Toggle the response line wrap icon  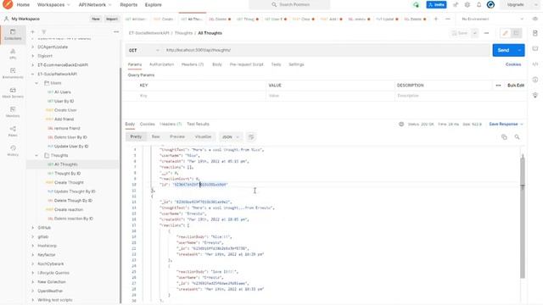point(251,137)
